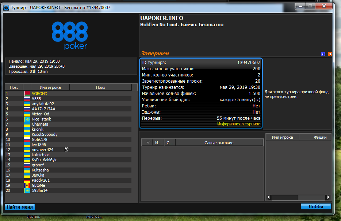The height and width of the screenshot is (221, 341).
Task: Select player AA171717AA in the list
Action: click(43, 109)
